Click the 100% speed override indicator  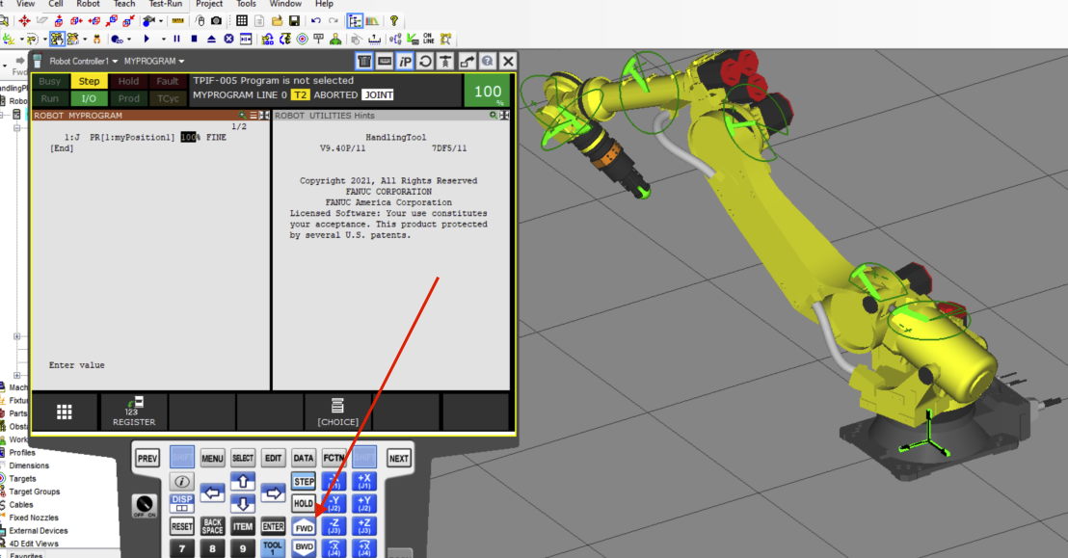[488, 92]
